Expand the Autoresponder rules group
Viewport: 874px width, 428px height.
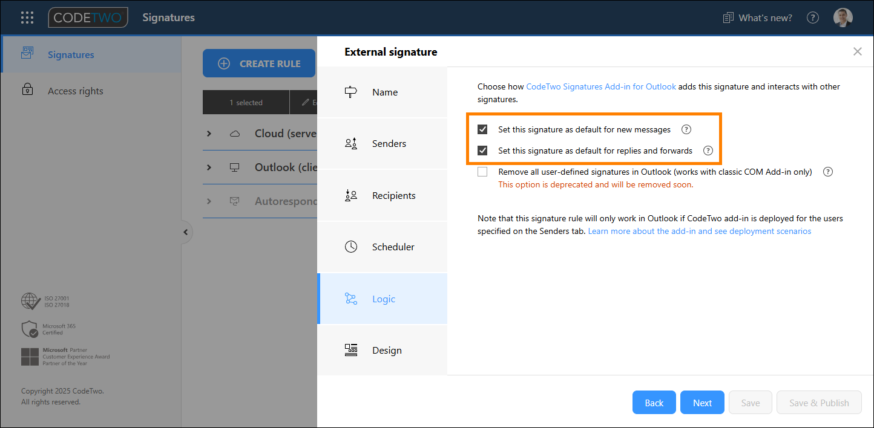[209, 201]
